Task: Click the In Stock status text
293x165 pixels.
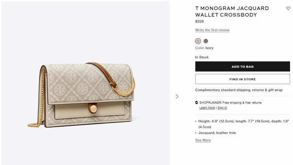Action: pos(202,57)
